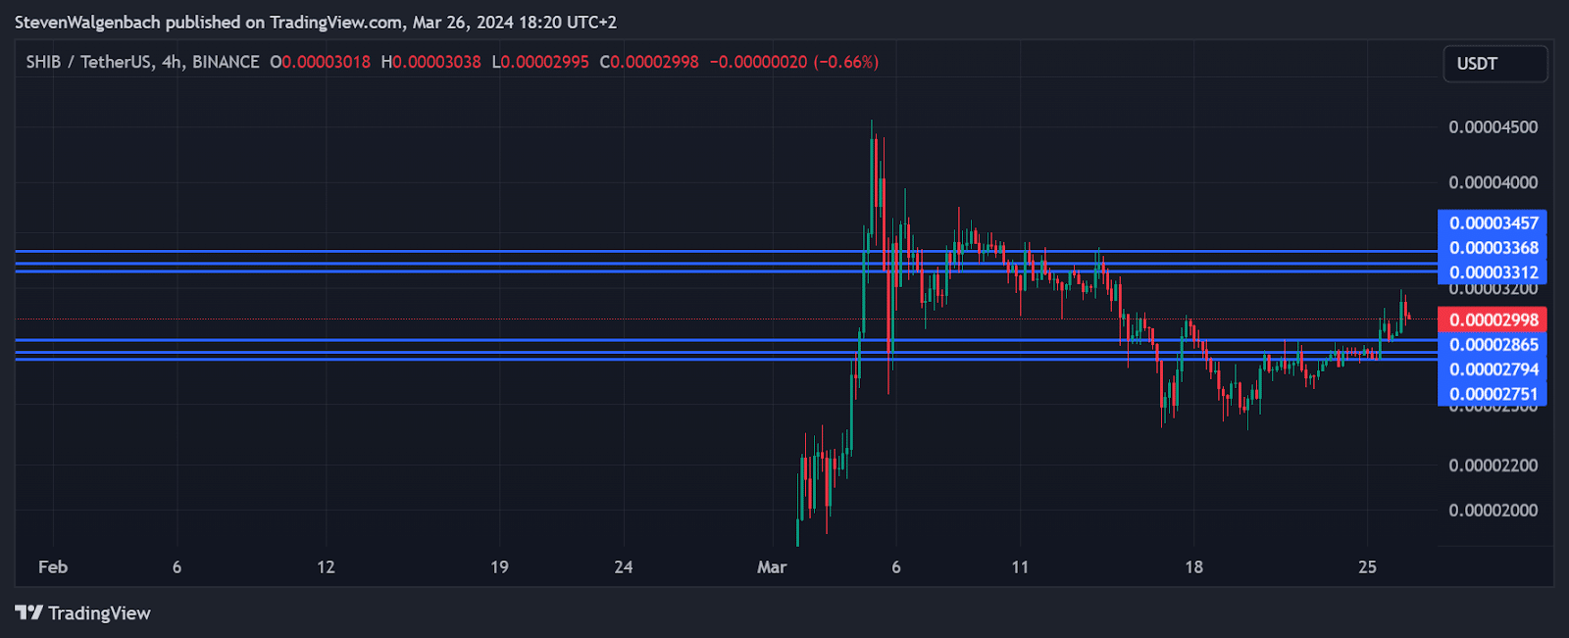Select the 0.00003368 price level label
Viewport: 1569px width, 638px height.
1492,248
